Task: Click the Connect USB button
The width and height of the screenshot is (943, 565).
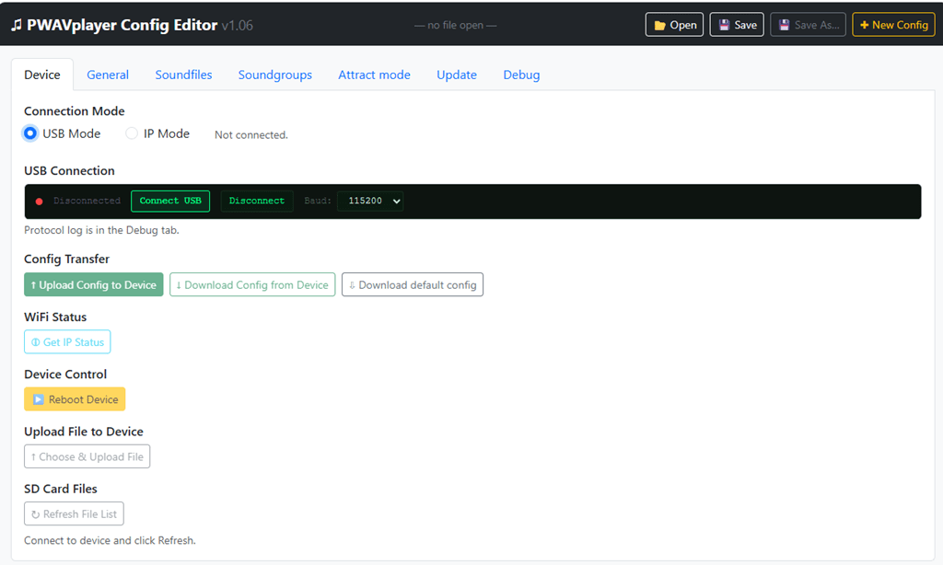Action: pos(170,201)
